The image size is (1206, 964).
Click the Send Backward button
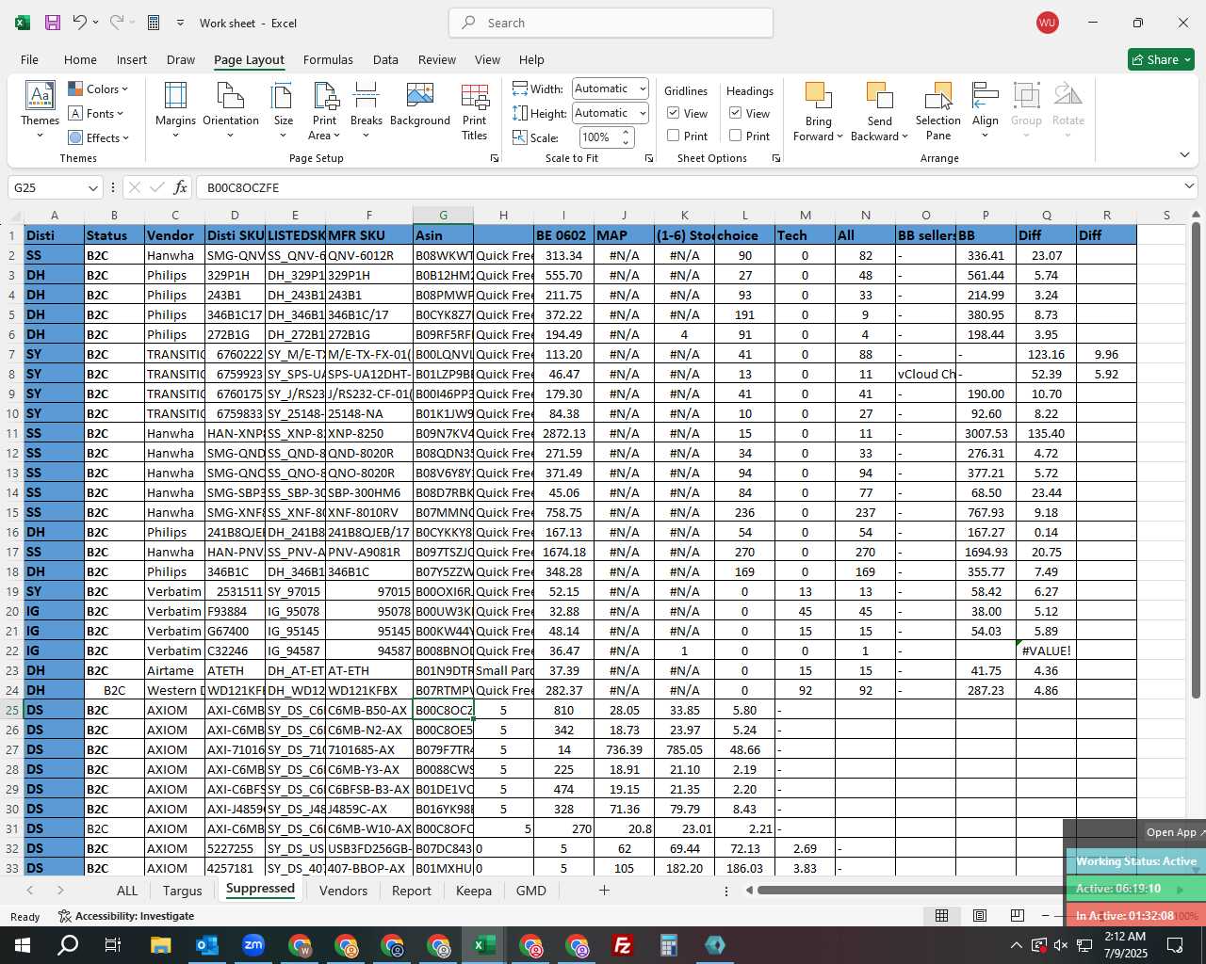879,111
